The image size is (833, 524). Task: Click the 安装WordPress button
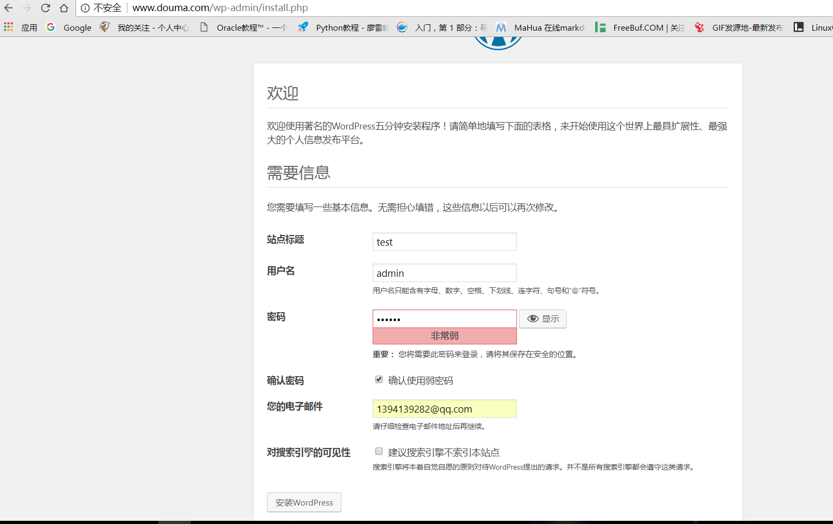click(304, 502)
